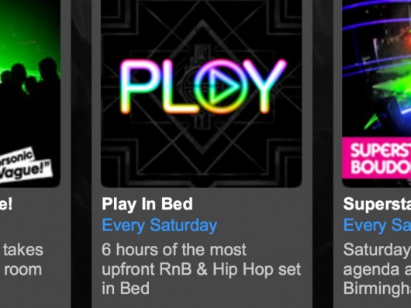Click the 'upfront RnB & Hip Hop set' text
411x308 pixels.
coord(201,269)
